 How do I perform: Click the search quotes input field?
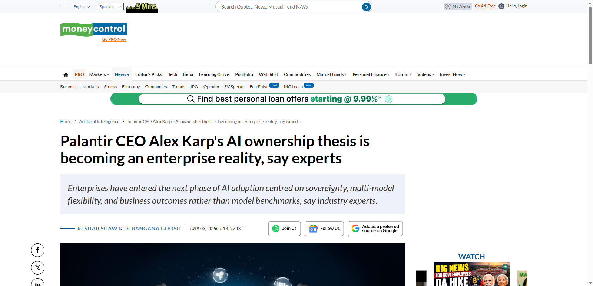pyautogui.click(x=289, y=7)
